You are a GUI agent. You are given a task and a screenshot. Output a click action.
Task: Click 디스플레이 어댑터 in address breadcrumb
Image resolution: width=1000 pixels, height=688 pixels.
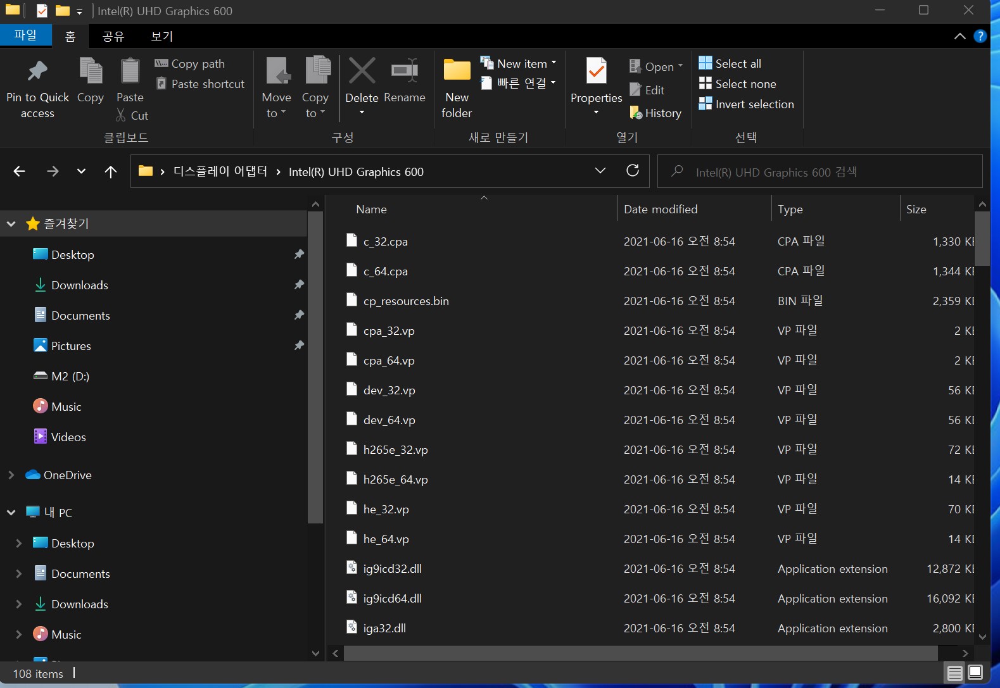220,171
